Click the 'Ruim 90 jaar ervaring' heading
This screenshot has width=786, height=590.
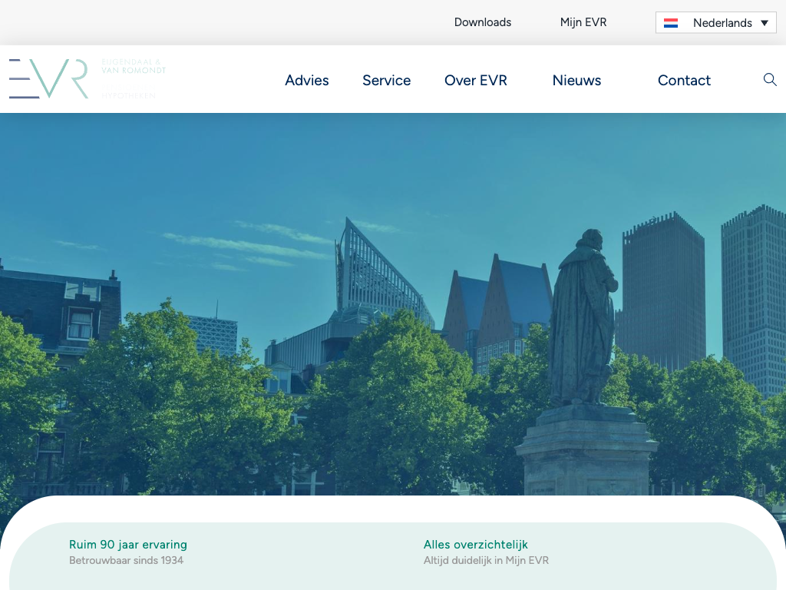128,545
